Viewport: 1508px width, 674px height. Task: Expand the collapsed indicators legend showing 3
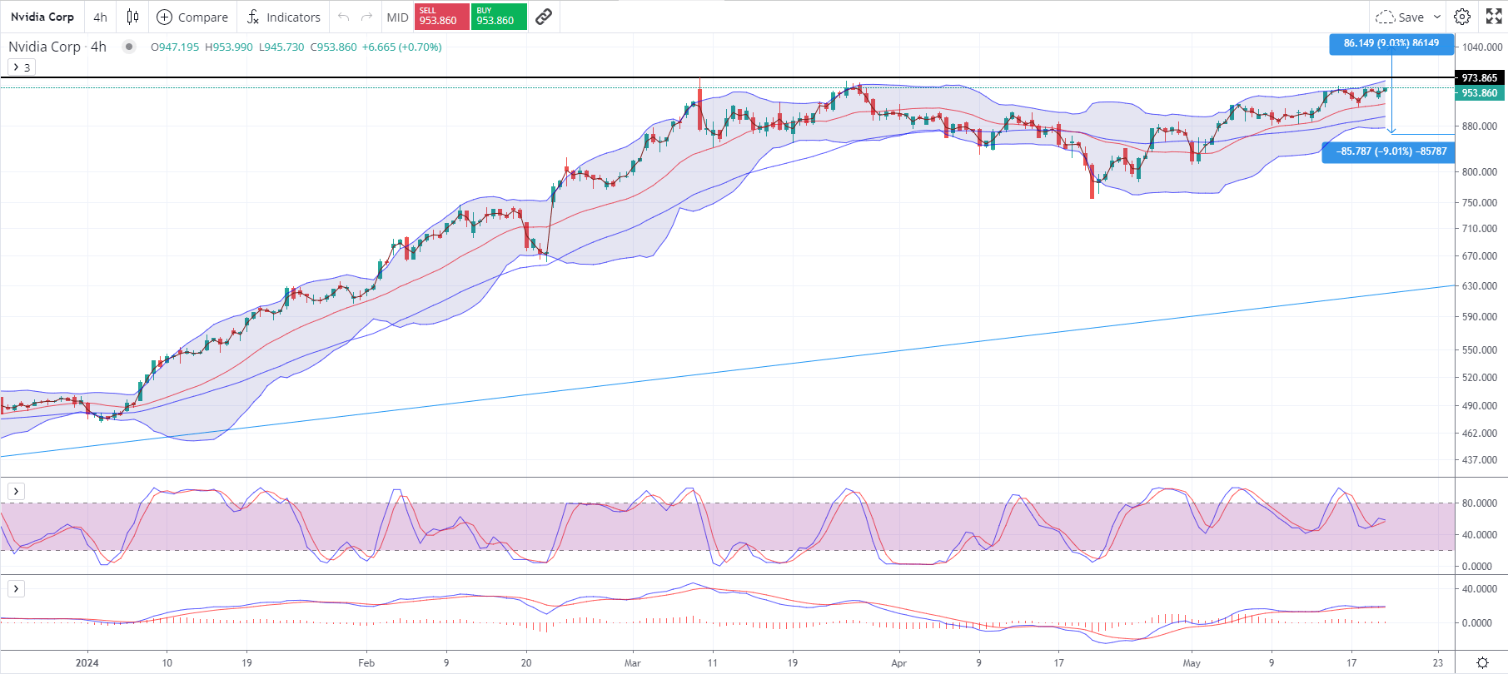pyautogui.click(x=22, y=67)
